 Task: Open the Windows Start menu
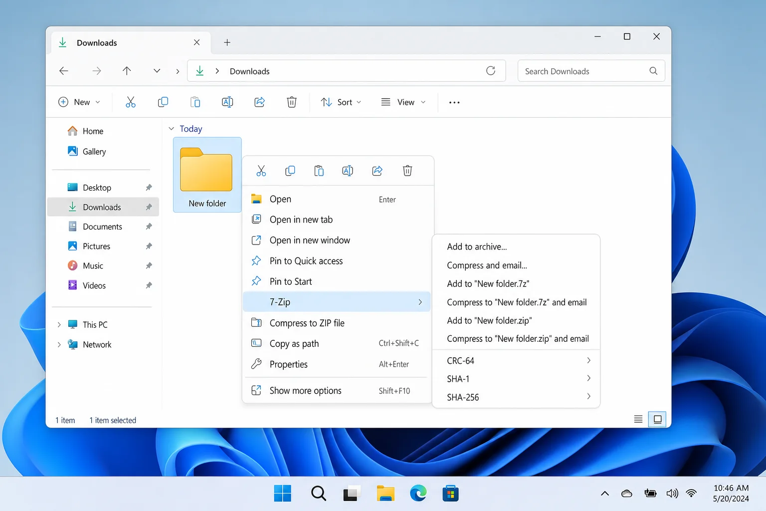pos(283,494)
